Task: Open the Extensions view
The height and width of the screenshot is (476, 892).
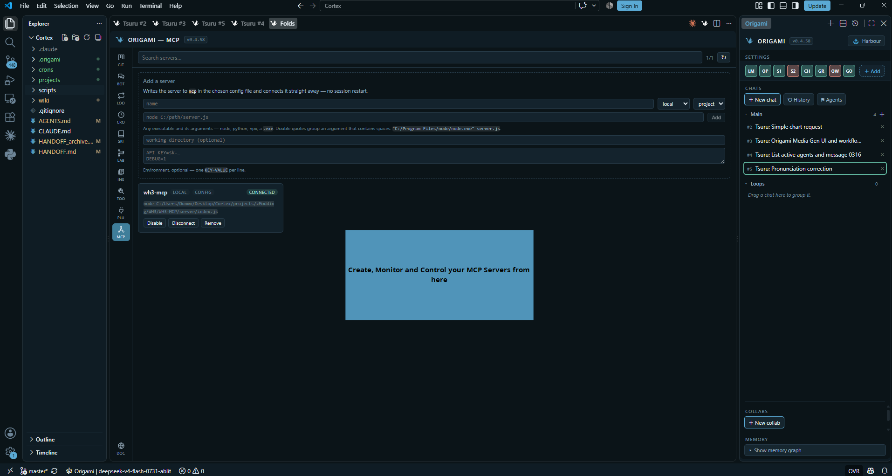Action: 10,117
